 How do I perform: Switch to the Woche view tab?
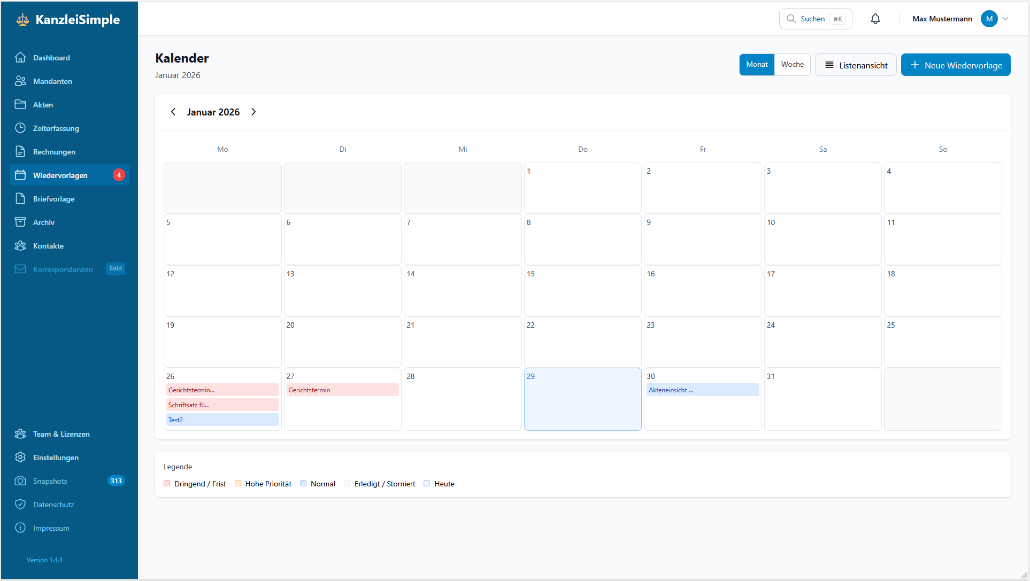click(x=792, y=64)
